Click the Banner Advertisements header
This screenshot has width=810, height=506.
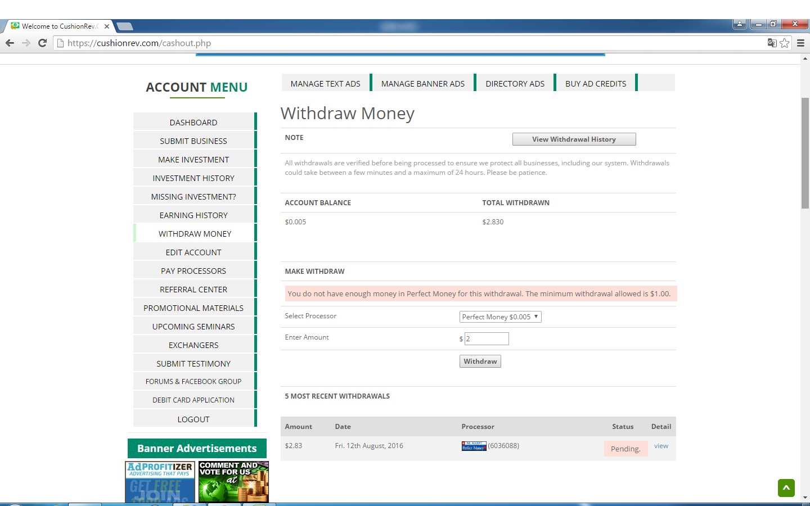[197, 449]
